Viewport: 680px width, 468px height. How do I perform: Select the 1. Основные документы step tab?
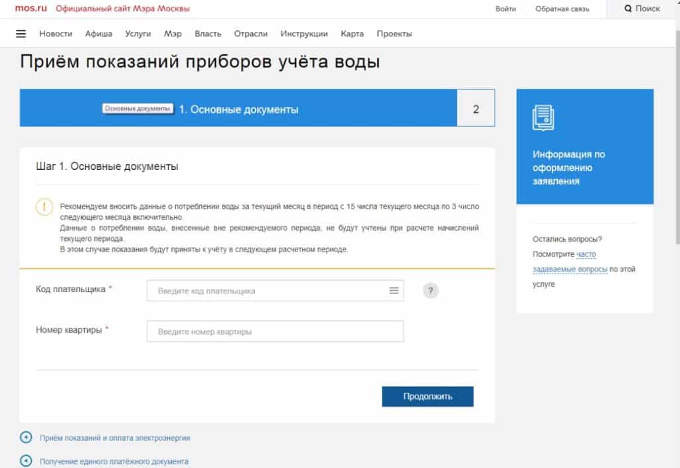(238, 110)
